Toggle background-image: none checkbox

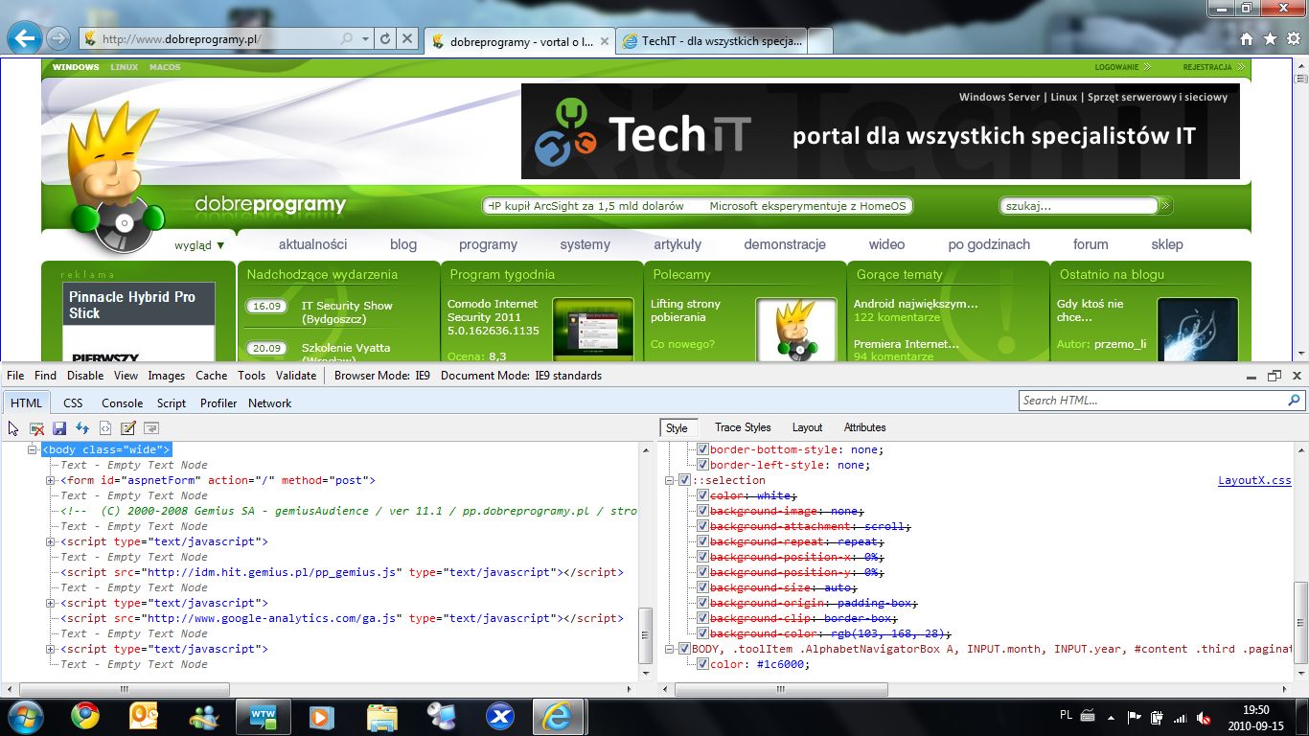tap(702, 511)
